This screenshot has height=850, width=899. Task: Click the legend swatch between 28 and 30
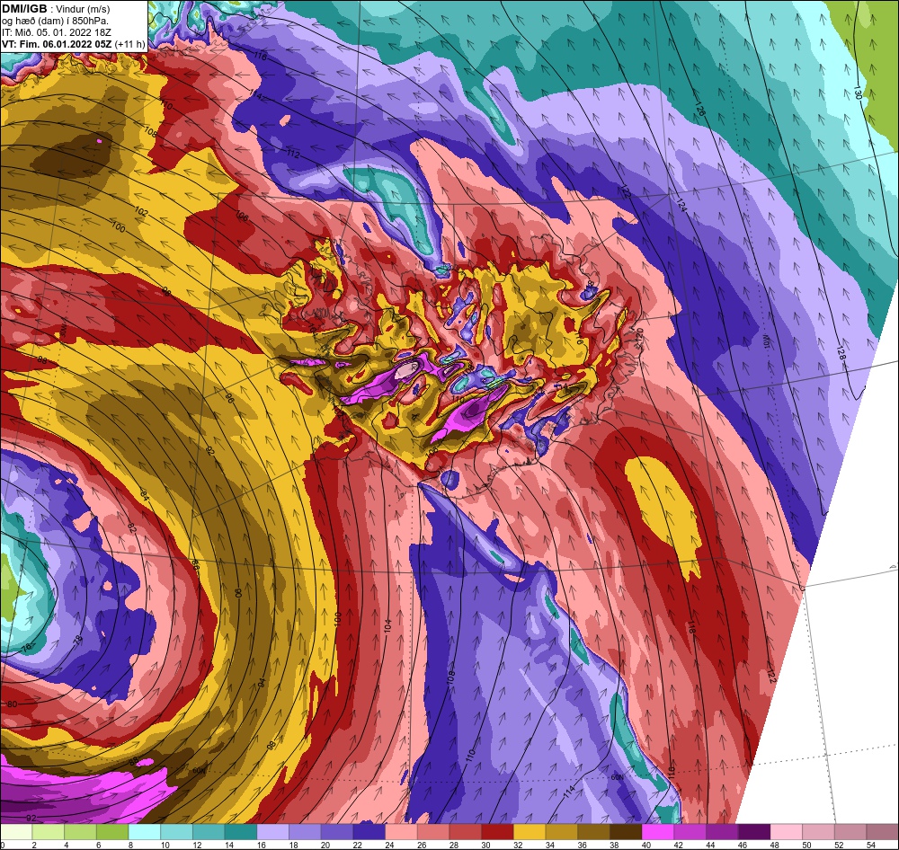466,832
